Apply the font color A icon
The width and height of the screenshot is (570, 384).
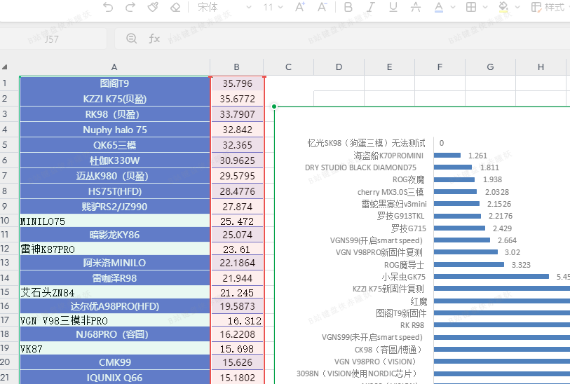point(439,7)
